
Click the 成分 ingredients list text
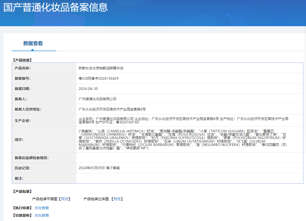(x=183, y=140)
